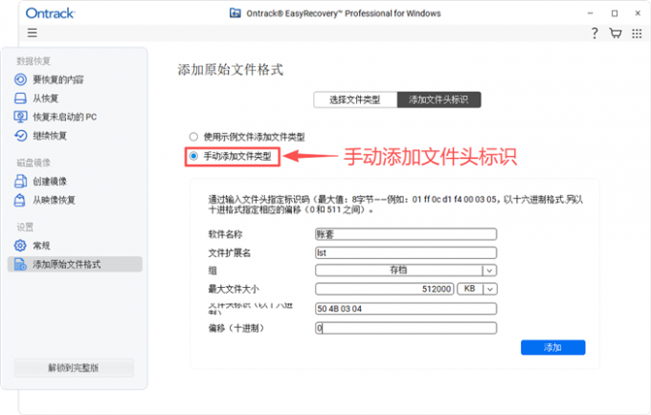Click the 文件扩展名 input field
Viewport: 651px width, 415px height.
406,252
